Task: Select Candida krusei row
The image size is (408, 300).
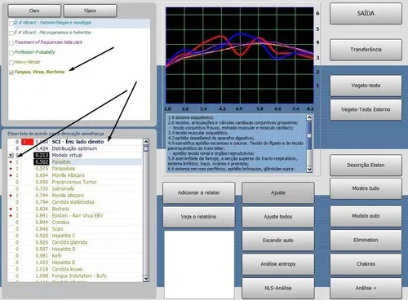Action: [x=75, y=269]
